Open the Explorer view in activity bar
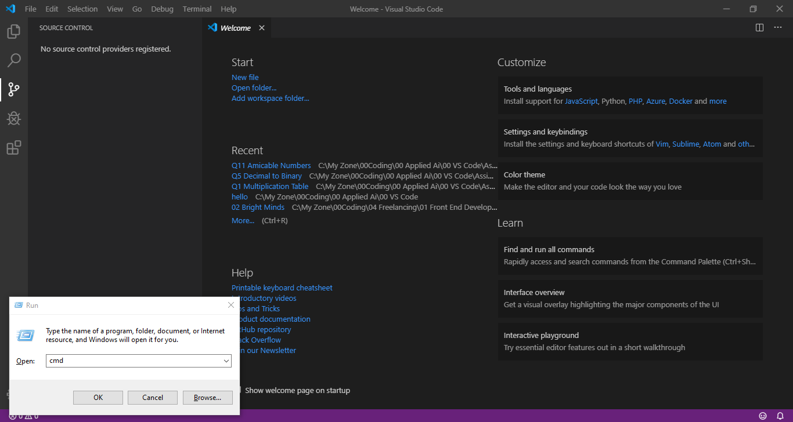Viewport: 793px width, 422px height. point(14,31)
